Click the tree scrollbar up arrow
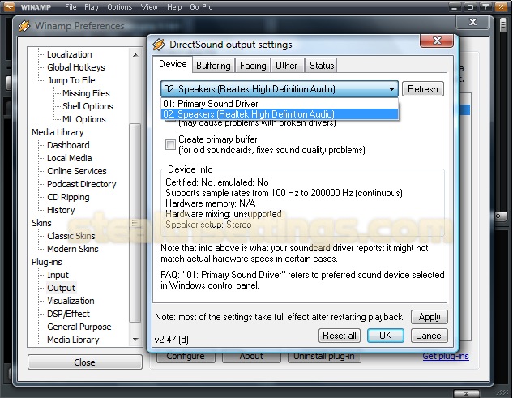 coord(135,55)
